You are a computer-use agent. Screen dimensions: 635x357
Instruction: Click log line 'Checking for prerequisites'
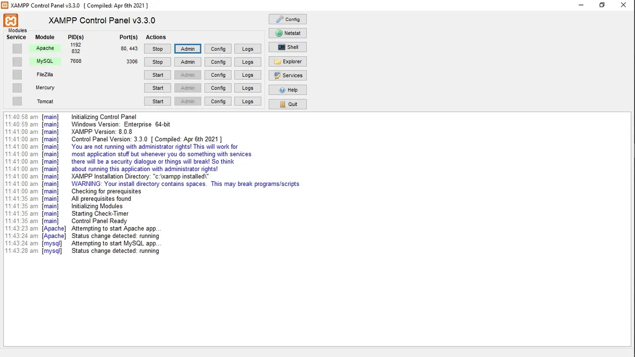(x=106, y=191)
